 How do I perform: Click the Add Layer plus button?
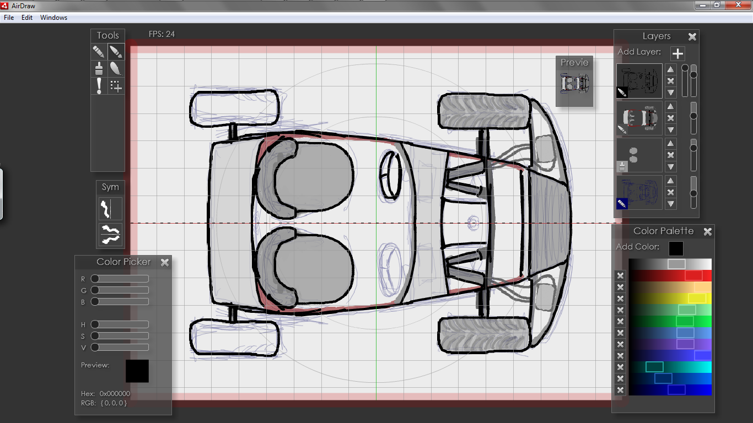click(677, 53)
